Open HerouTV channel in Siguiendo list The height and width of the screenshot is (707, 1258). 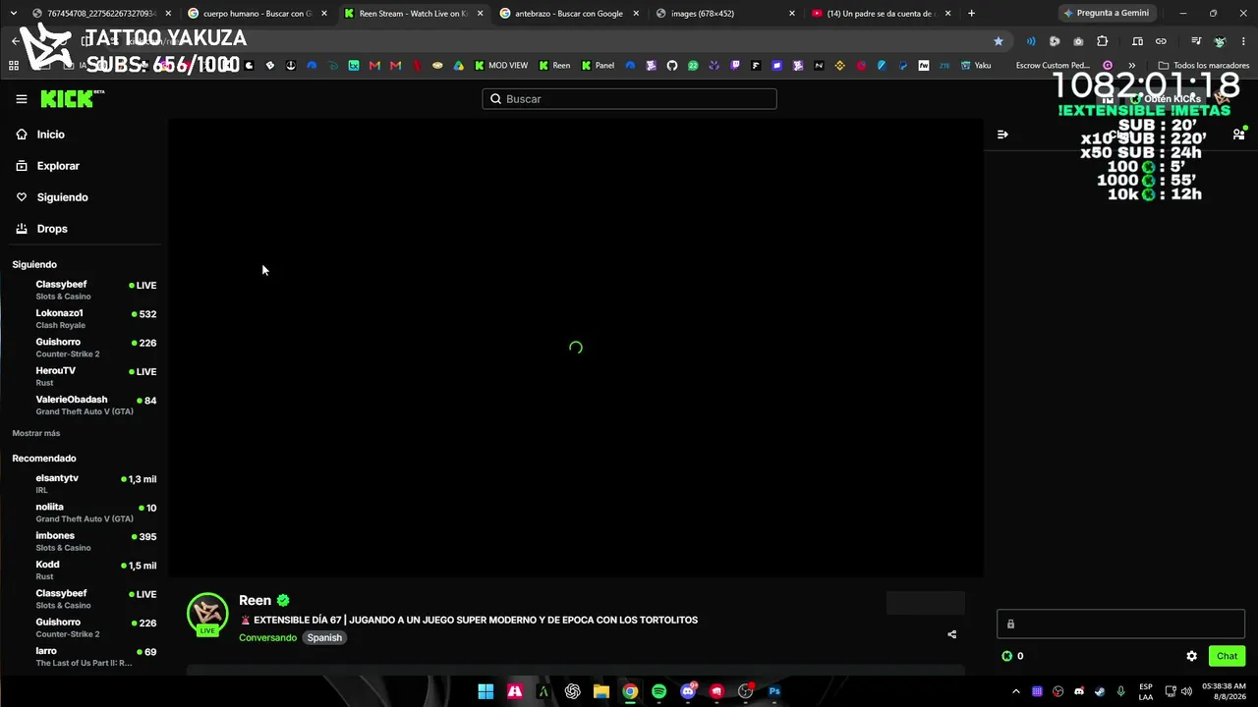pos(85,376)
